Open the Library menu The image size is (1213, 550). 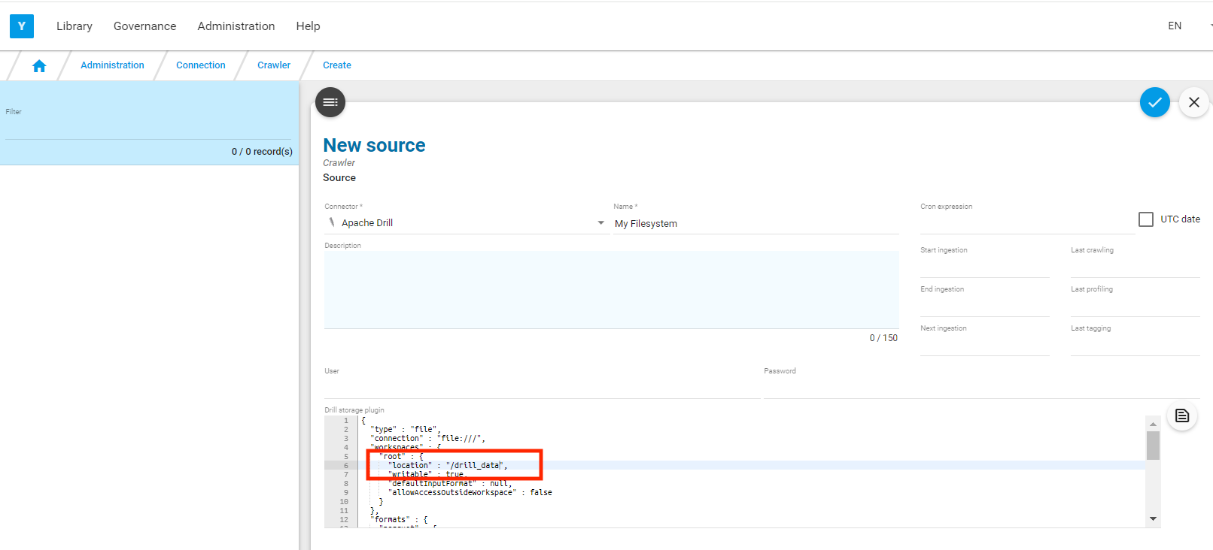point(74,26)
